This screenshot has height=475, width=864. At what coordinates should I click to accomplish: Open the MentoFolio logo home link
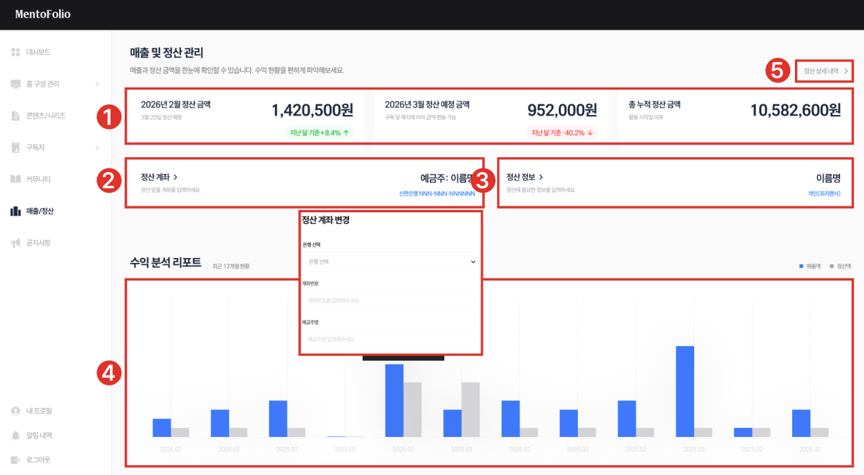[43, 14]
